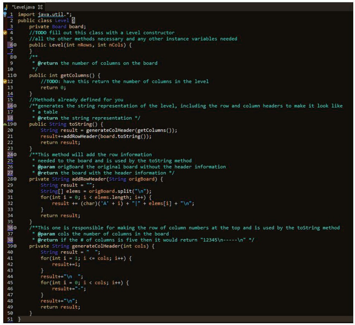Place cursor on 'return 0;' in line 13
355x325 pixels.
[53, 88]
